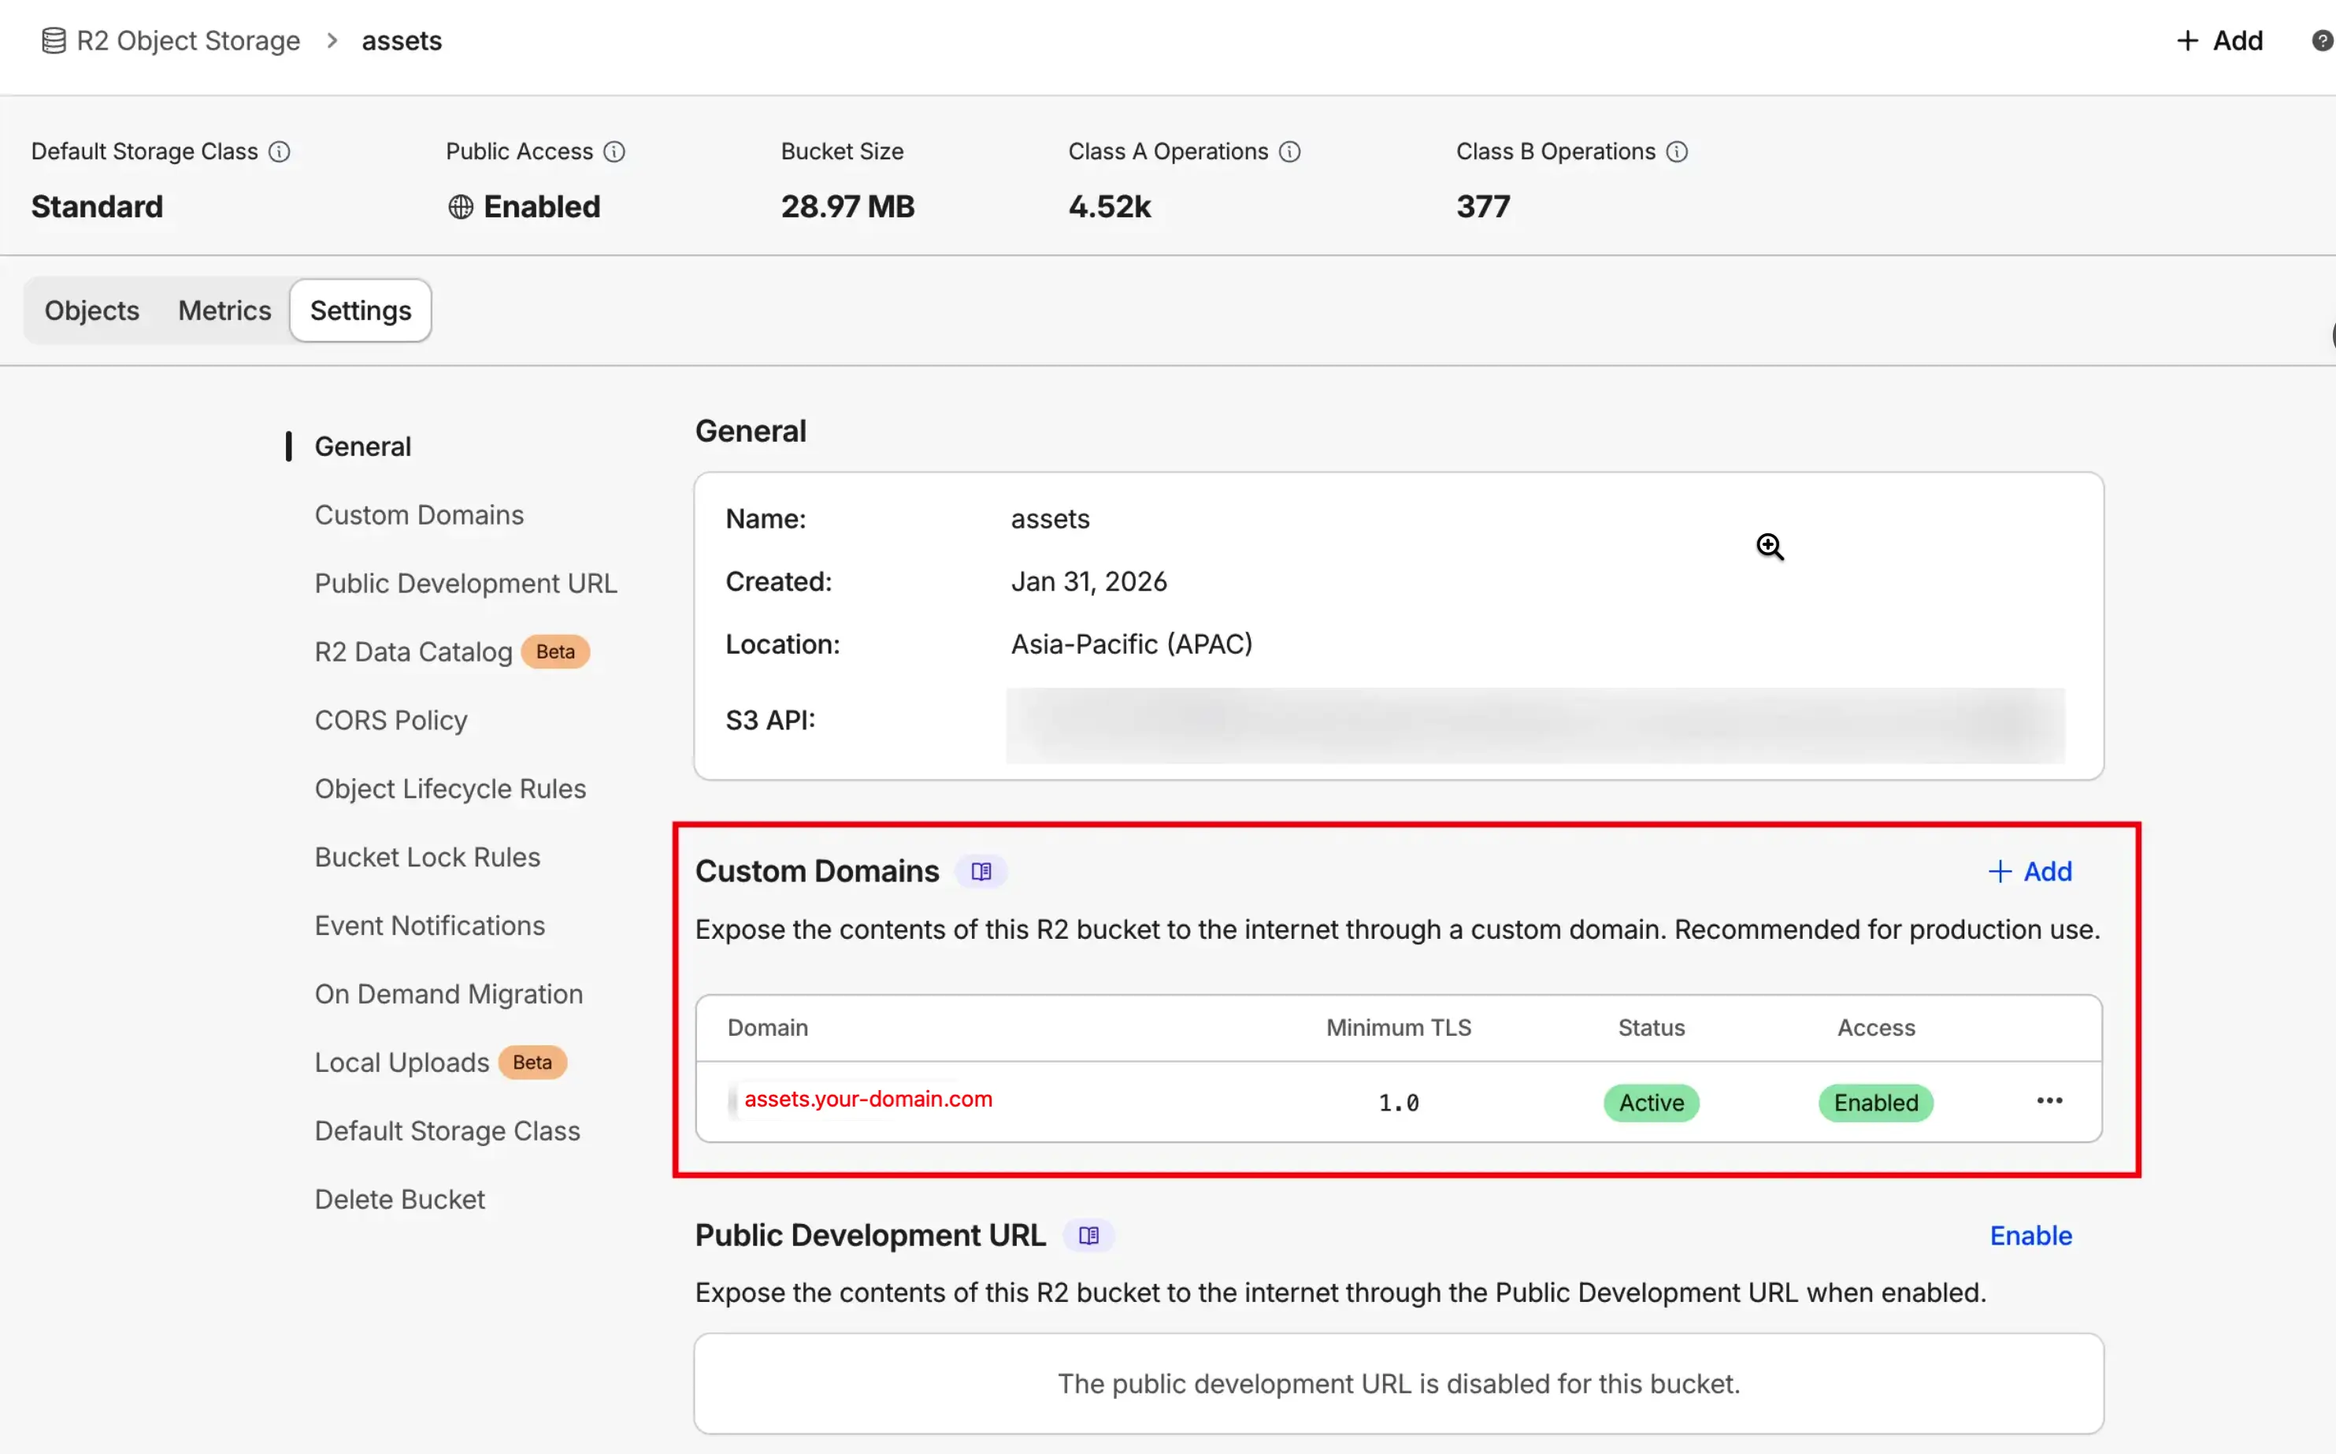
Task: Open Public Development URL docs book icon
Action: click(1088, 1236)
